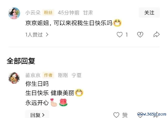Open 苗京京's profile avatar
This screenshot has width=168, height=118.
[14, 78]
